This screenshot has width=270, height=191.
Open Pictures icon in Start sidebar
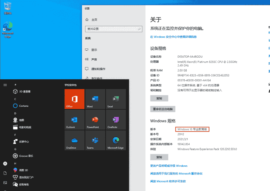point(5,183)
